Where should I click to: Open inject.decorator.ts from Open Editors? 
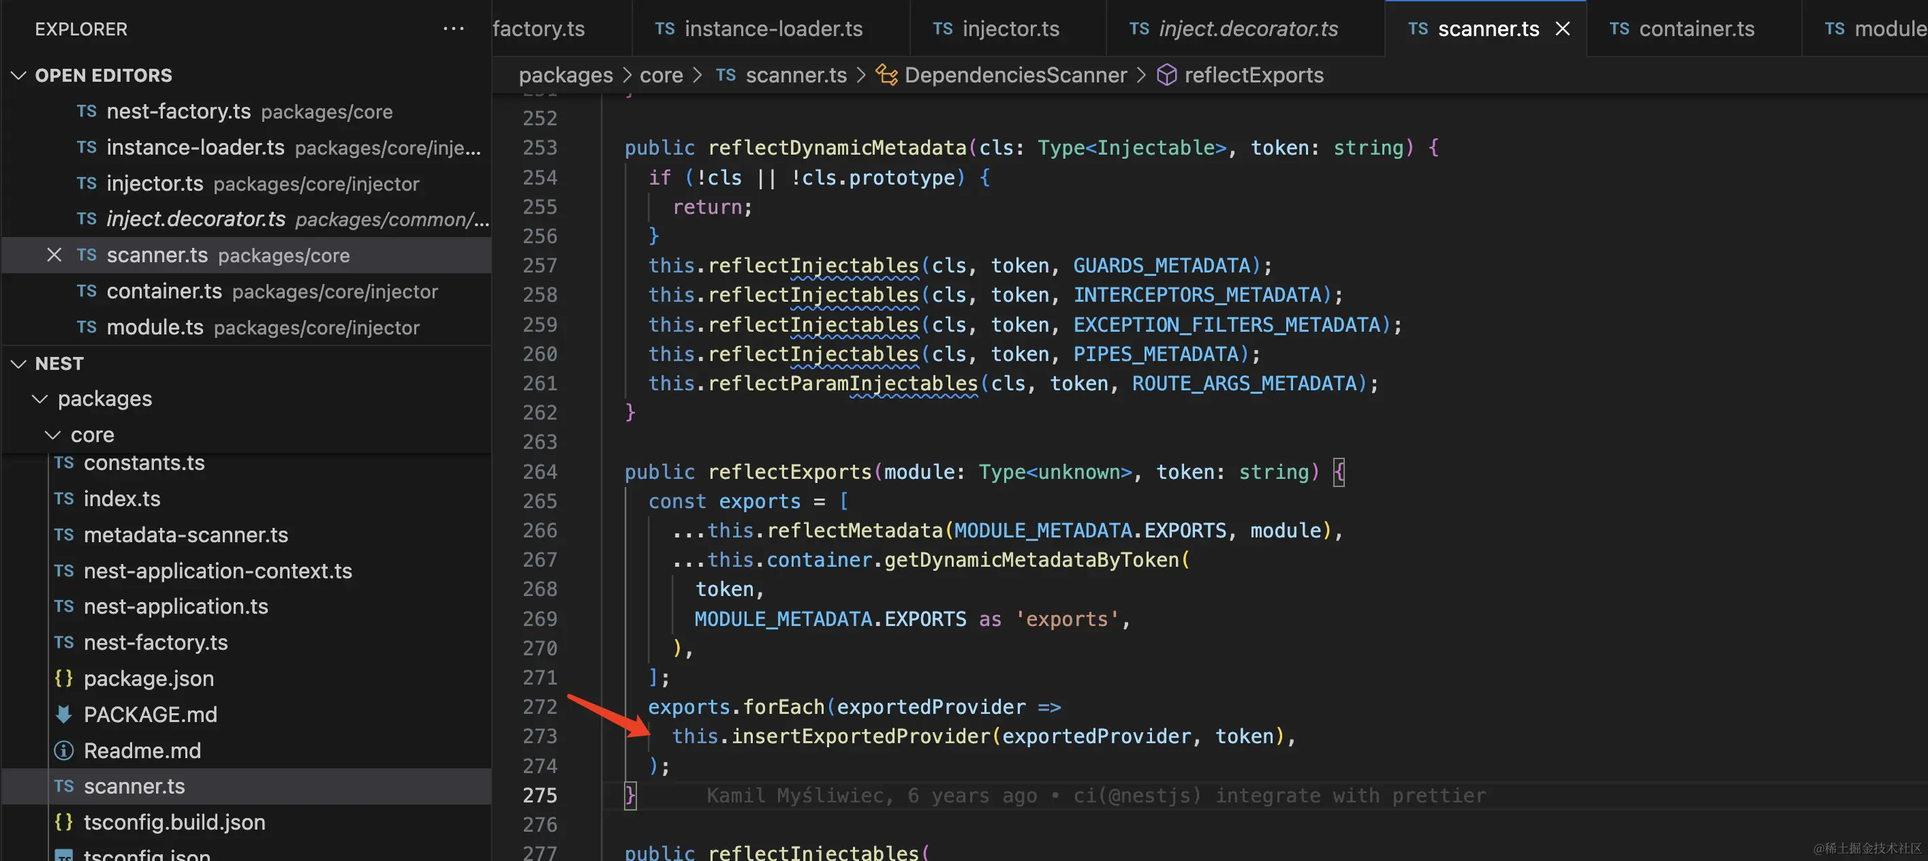coord(247,219)
